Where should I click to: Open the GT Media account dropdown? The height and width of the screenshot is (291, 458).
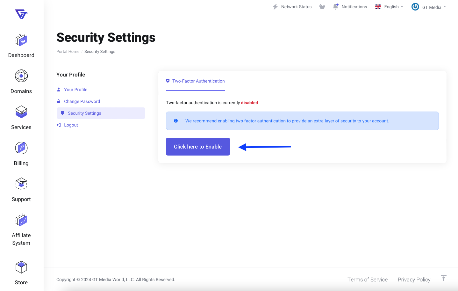point(428,7)
